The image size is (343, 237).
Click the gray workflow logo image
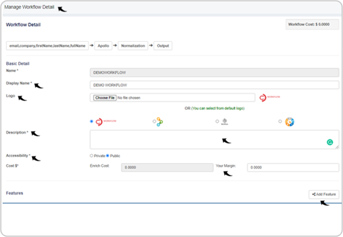click(225, 122)
